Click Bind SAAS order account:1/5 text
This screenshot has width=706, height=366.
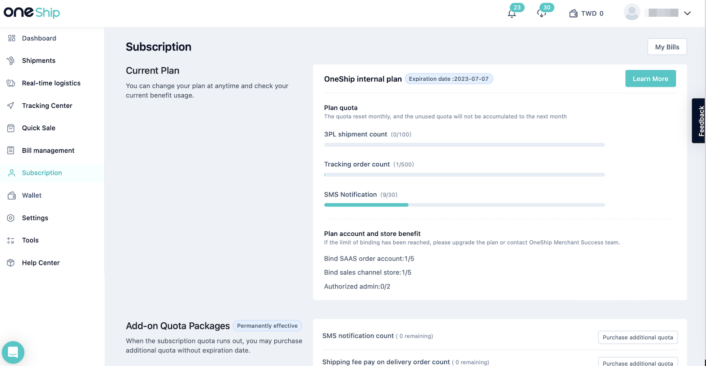pyautogui.click(x=369, y=259)
